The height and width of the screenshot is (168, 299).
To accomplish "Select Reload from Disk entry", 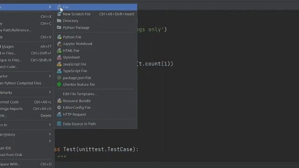I will point(27,154).
